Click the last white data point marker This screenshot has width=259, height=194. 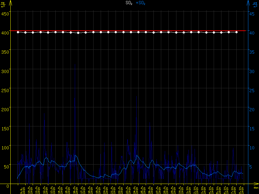point(237,32)
